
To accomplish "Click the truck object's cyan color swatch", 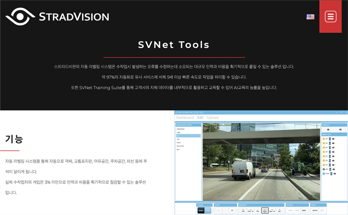I will click(x=324, y=174).
